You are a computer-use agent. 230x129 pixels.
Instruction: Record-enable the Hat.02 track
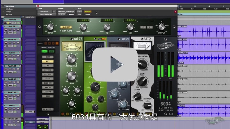6,56
